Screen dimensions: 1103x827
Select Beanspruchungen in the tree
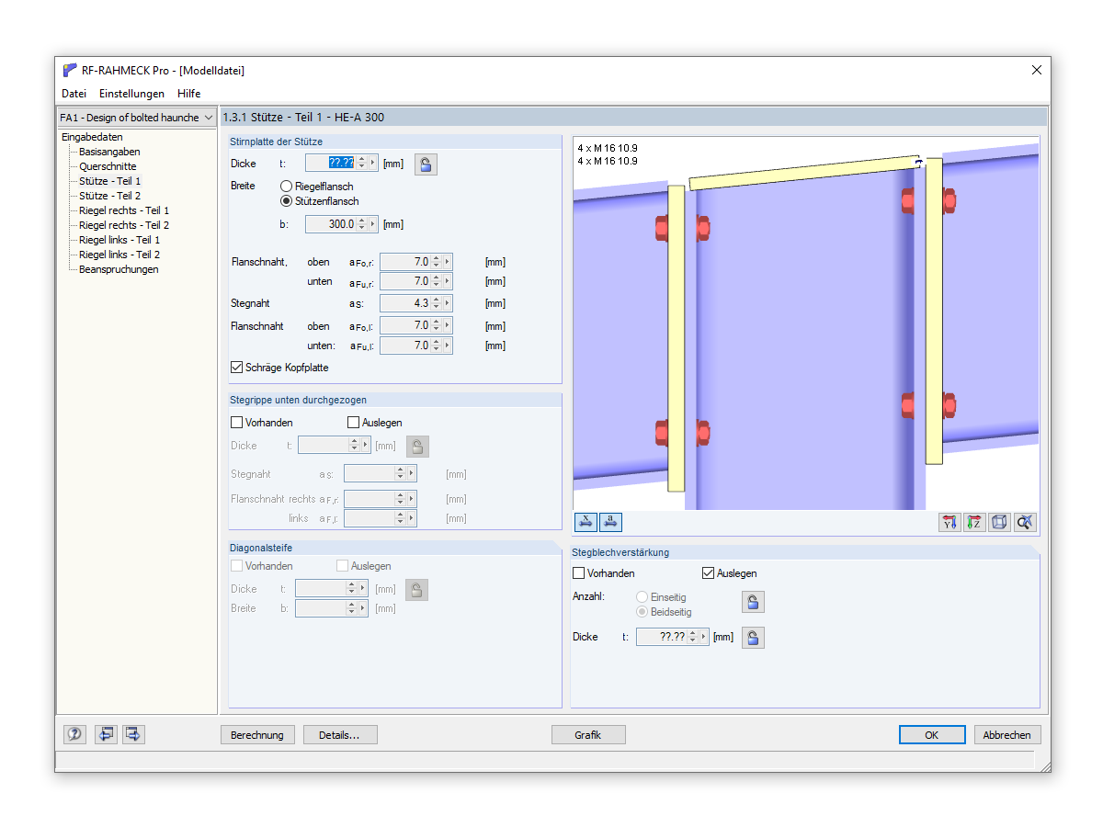pos(119,269)
